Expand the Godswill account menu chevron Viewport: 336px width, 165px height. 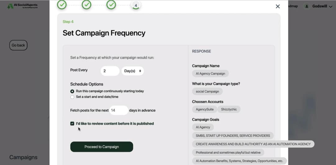(x=331, y=7)
